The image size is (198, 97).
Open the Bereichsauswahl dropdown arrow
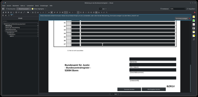point(30,9)
